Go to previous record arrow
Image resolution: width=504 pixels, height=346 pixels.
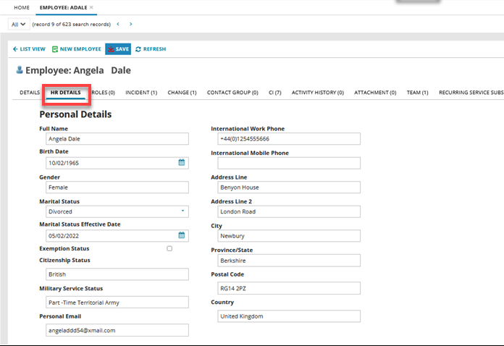118,24
